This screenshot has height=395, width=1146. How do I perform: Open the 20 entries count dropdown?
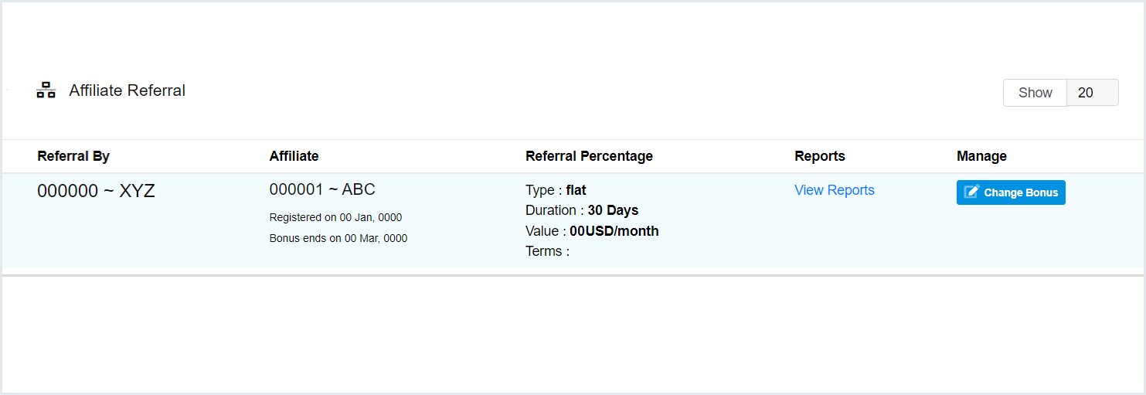[1092, 93]
